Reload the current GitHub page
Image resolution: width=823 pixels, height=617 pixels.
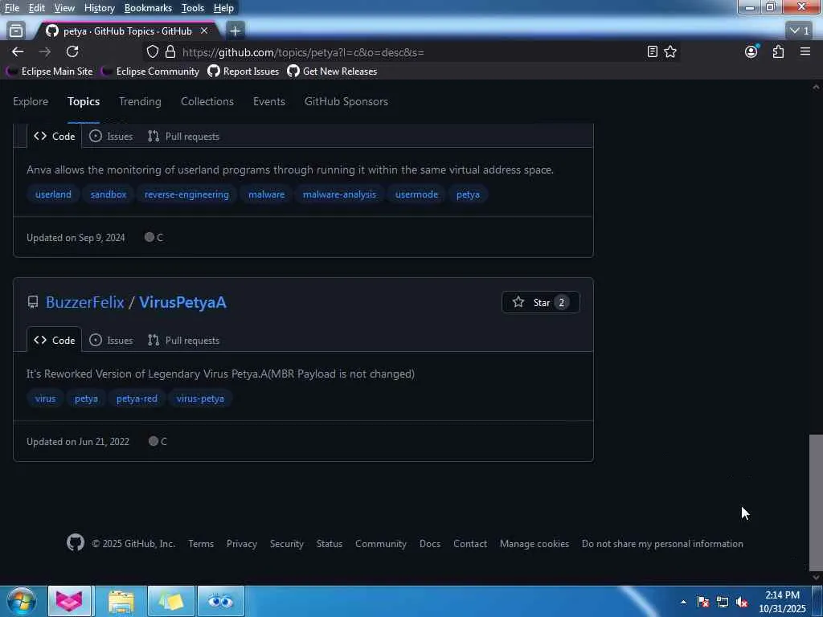[72, 51]
